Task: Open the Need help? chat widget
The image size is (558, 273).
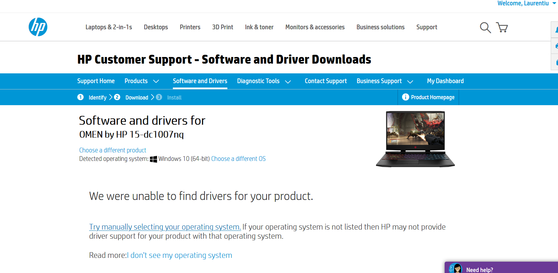Action: click(501, 268)
